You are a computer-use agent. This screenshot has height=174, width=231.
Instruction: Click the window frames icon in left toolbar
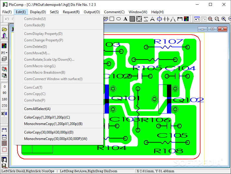pyautogui.click(x=4, y=160)
